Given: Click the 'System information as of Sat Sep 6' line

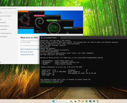Looking at the screenshot, I should [x=61, y=67].
